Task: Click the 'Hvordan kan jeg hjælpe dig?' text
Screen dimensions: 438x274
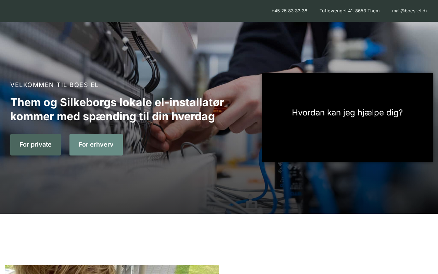Action: tap(347, 113)
